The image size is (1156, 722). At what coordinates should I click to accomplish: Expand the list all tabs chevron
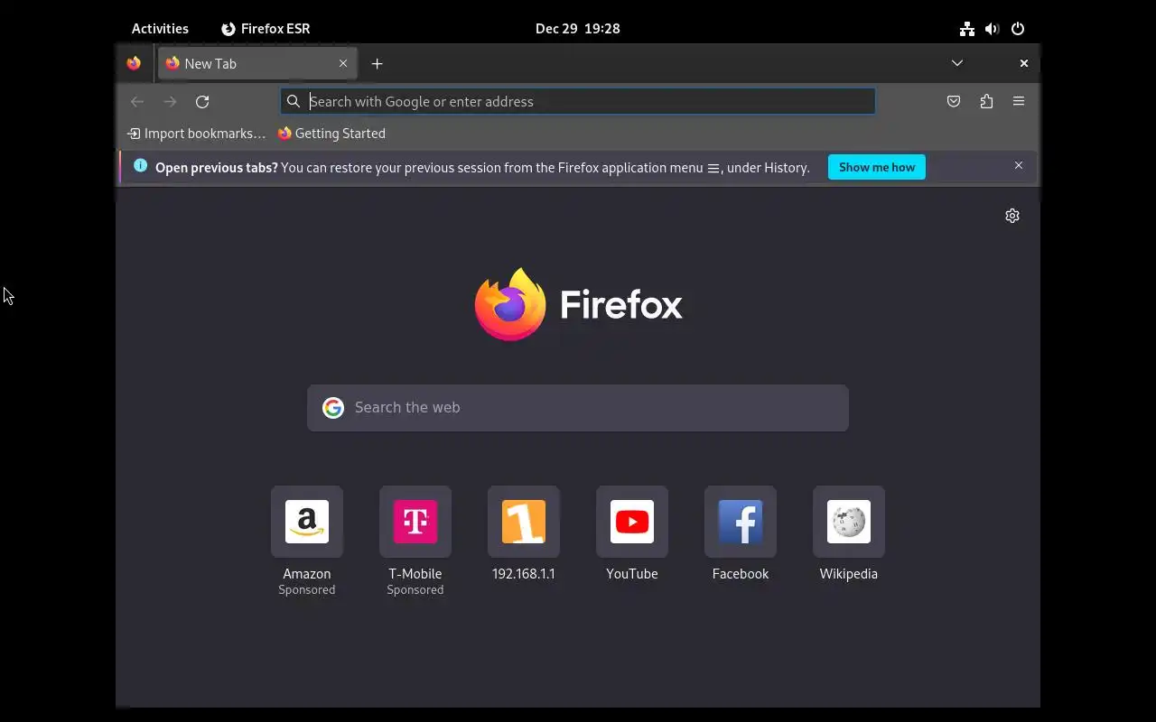click(957, 63)
